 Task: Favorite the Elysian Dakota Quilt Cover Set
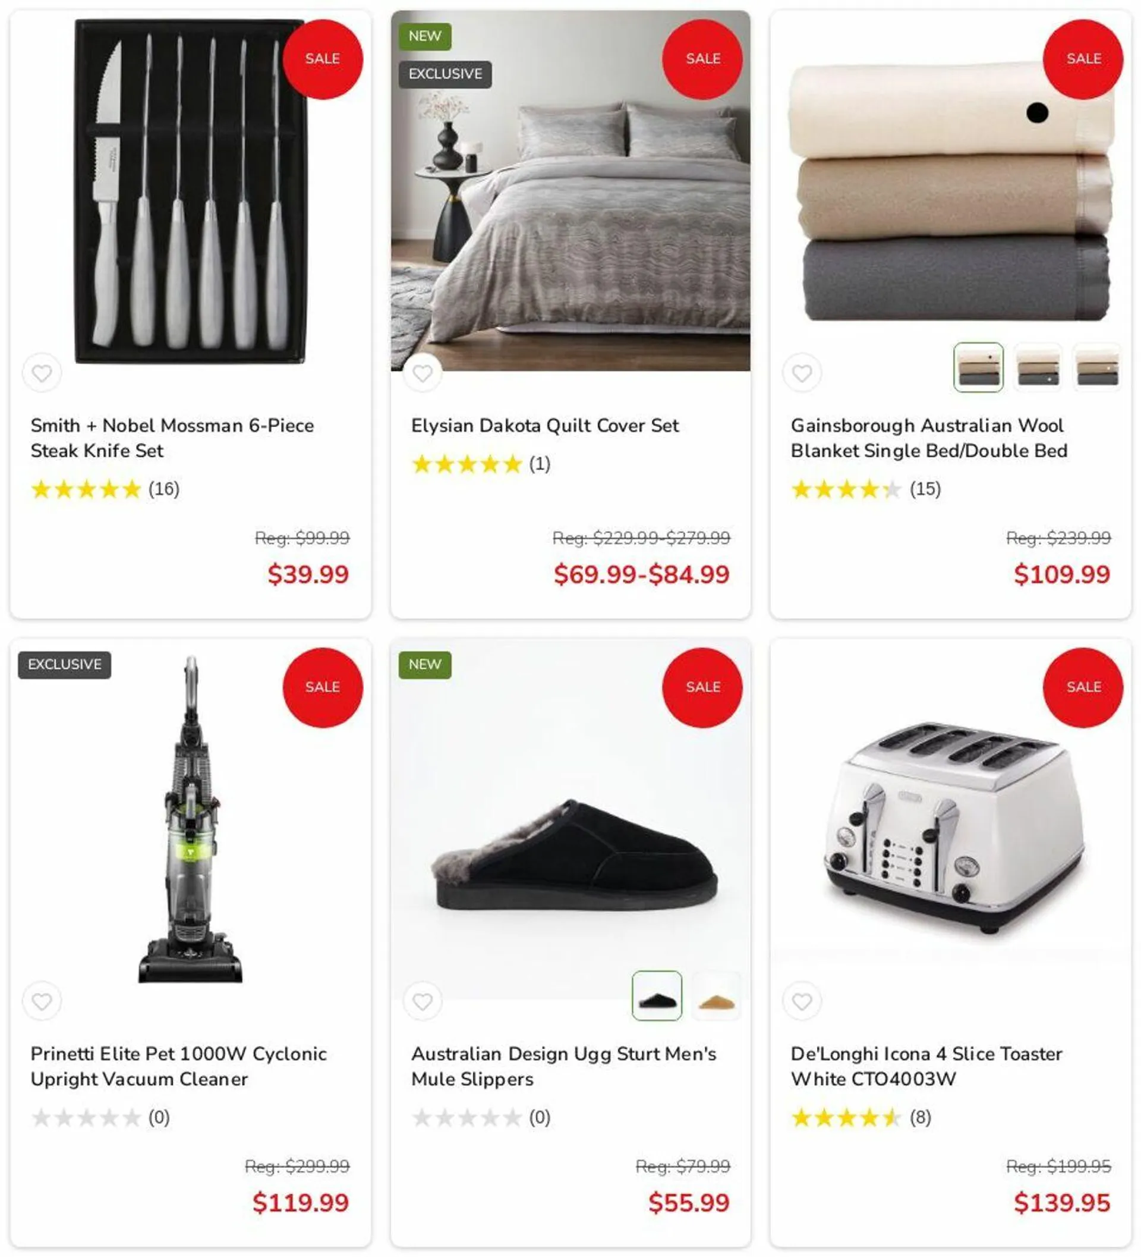(423, 373)
